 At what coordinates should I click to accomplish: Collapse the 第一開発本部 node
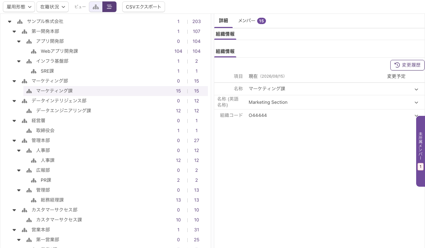15,32
